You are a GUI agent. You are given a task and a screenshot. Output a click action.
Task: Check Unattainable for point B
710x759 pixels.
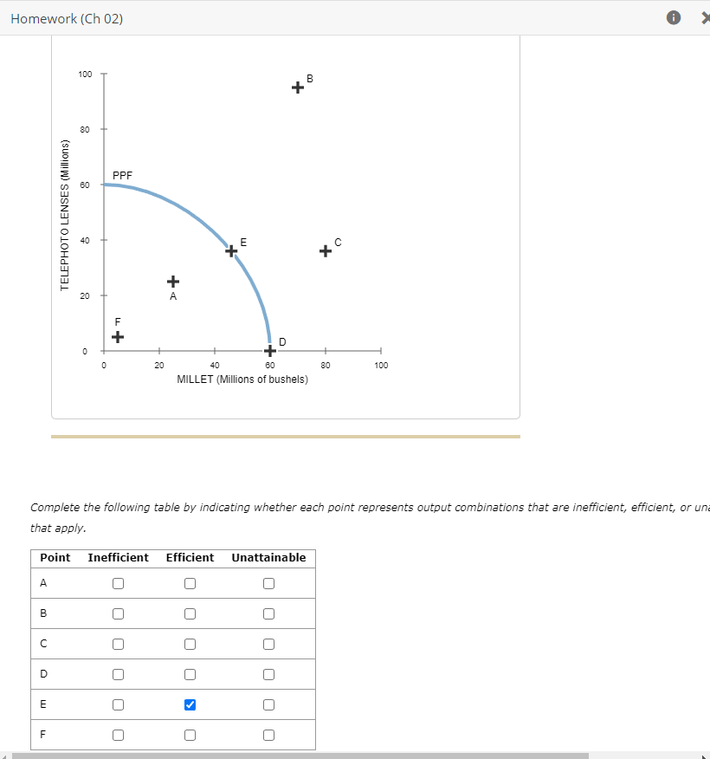click(268, 613)
